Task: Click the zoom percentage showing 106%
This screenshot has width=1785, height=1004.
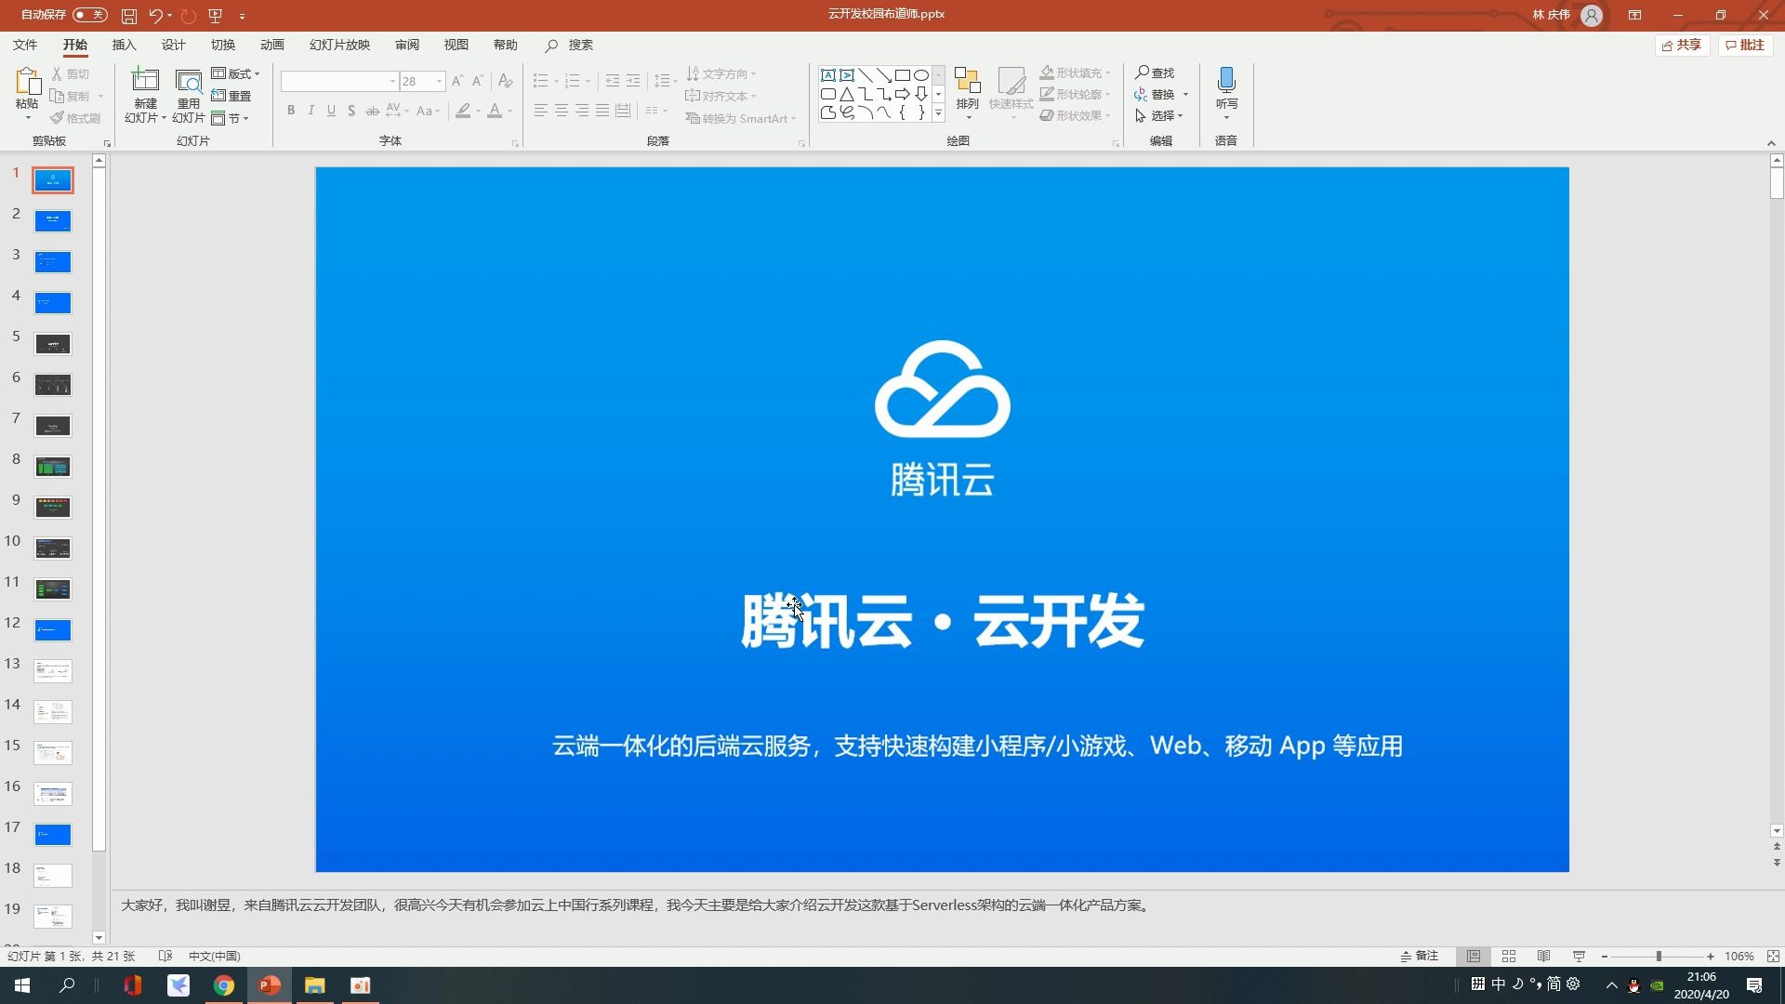Action: coord(1740,956)
